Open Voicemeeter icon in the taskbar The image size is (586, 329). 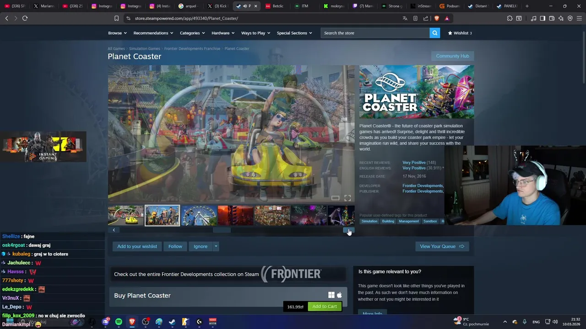pyautogui.click(x=212, y=322)
